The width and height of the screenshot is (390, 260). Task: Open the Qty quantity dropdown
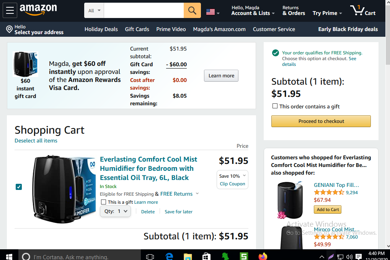click(115, 211)
